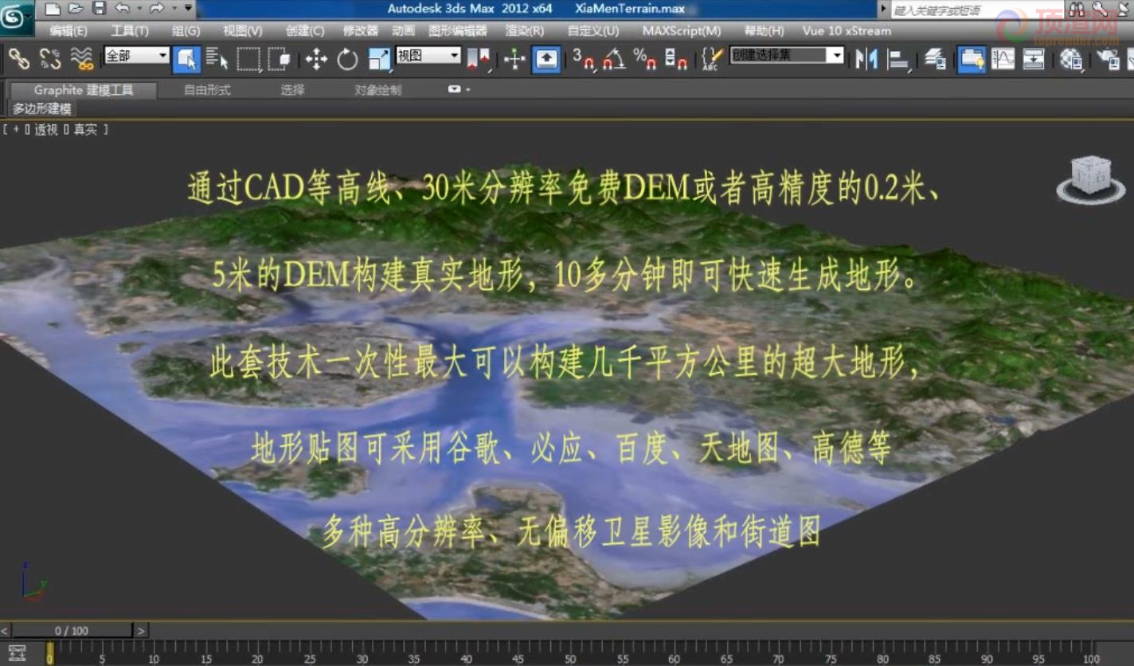Click the Mirror tool icon
The height and width of the screenshot is (666, 1134).
866,59
